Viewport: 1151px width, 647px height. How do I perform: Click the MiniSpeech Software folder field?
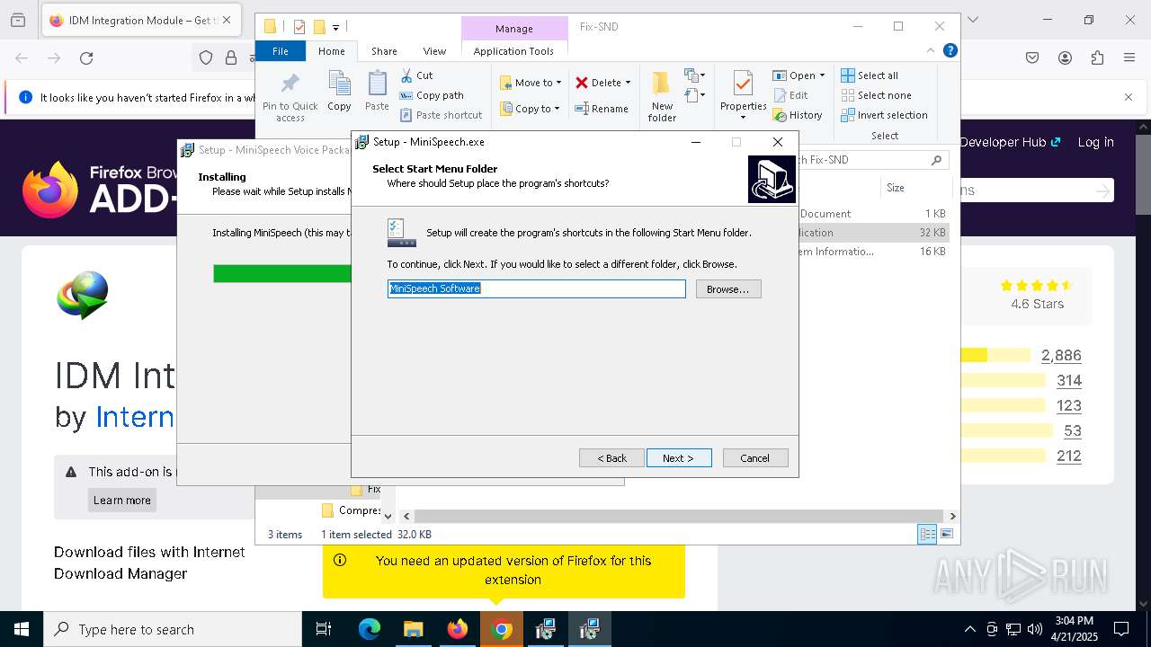[x=537, y=288]
